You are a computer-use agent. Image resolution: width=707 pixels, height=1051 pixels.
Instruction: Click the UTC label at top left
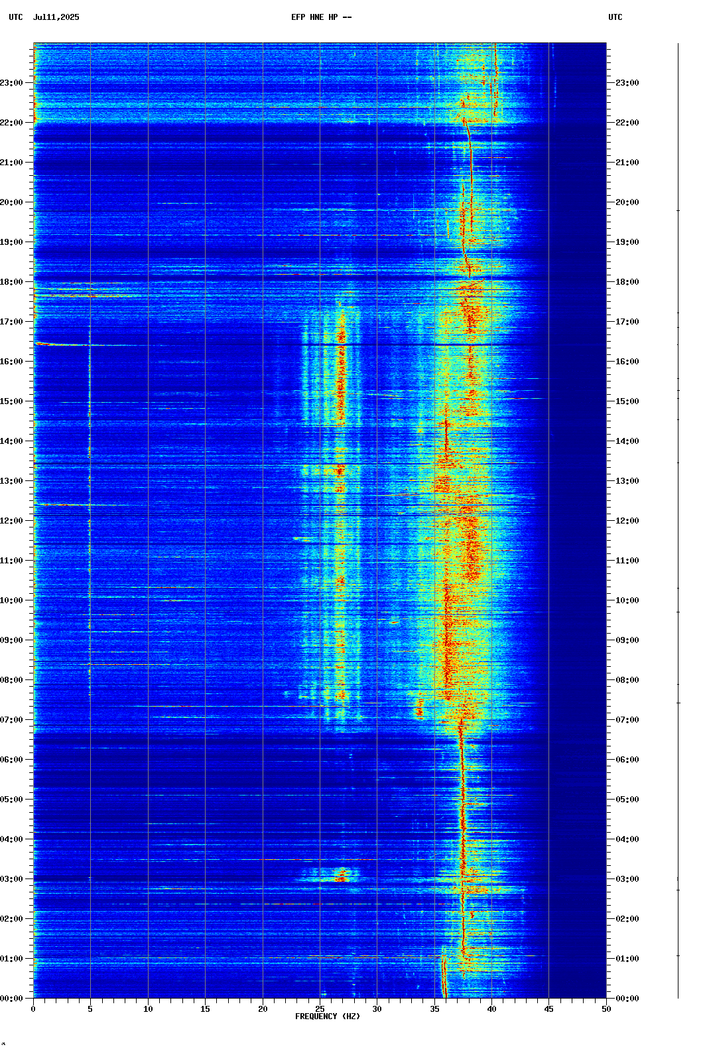(16, 17)
